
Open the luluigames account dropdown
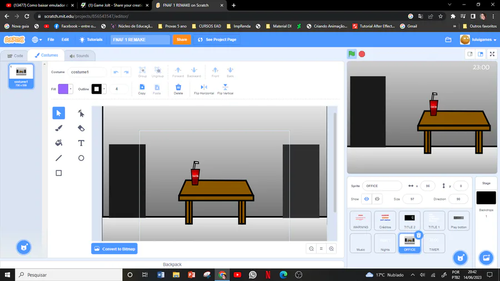click(x=478, y=40)
